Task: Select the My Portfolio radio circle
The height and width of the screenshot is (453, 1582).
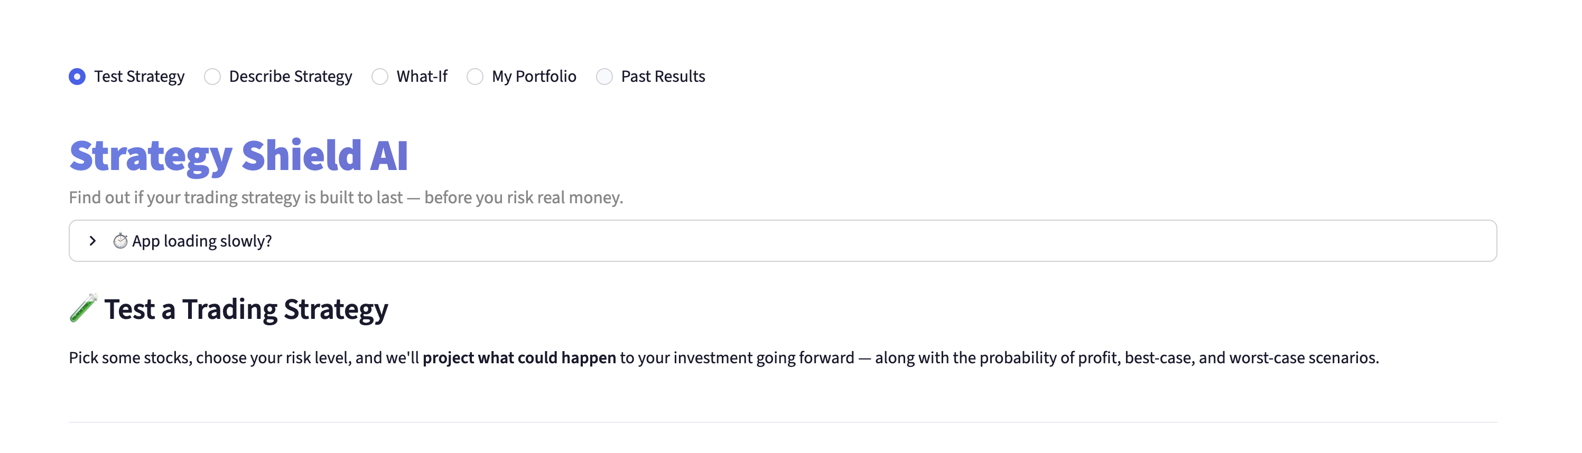Action: coord(476,77)
